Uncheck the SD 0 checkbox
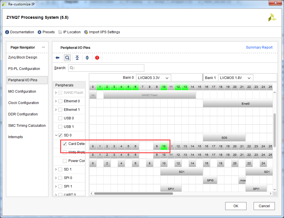284x218 pixels. point(60,135)
